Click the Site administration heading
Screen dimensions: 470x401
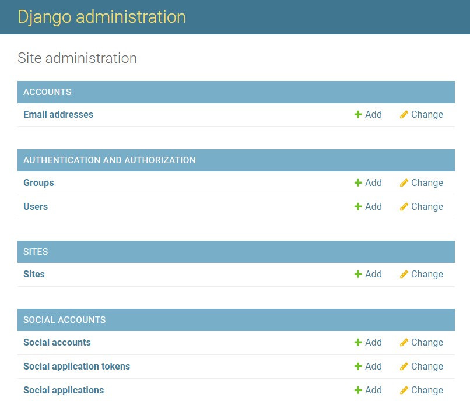pyautogui.click(x=78, y=58)
